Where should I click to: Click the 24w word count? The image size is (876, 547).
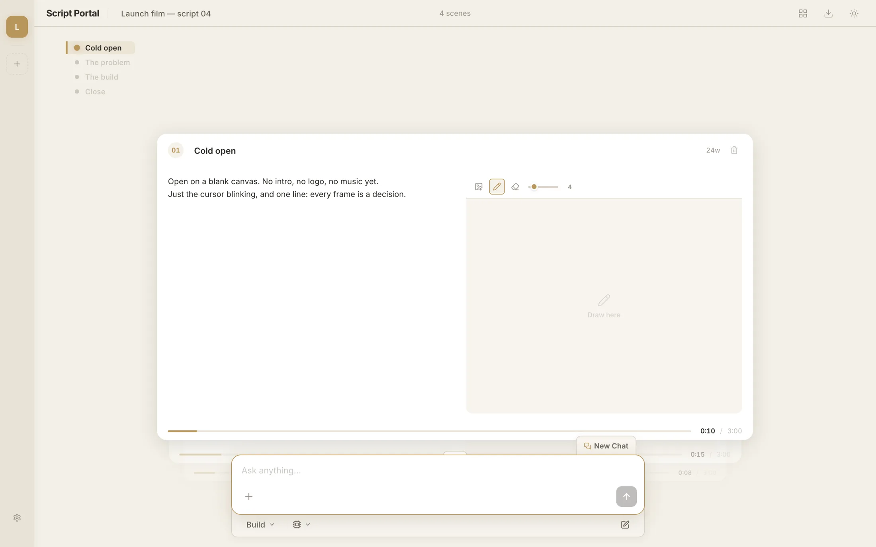coord(713,150)
